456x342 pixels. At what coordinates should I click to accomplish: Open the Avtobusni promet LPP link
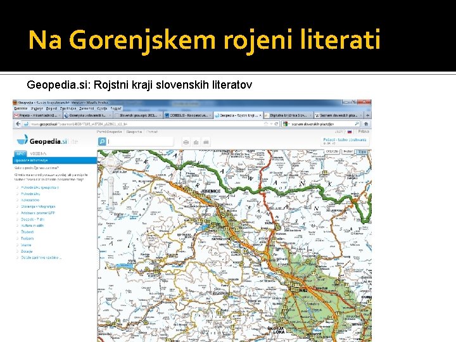[x=38, y=213]
